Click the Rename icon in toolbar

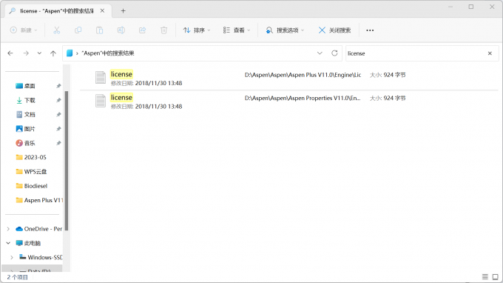[121, 30]
